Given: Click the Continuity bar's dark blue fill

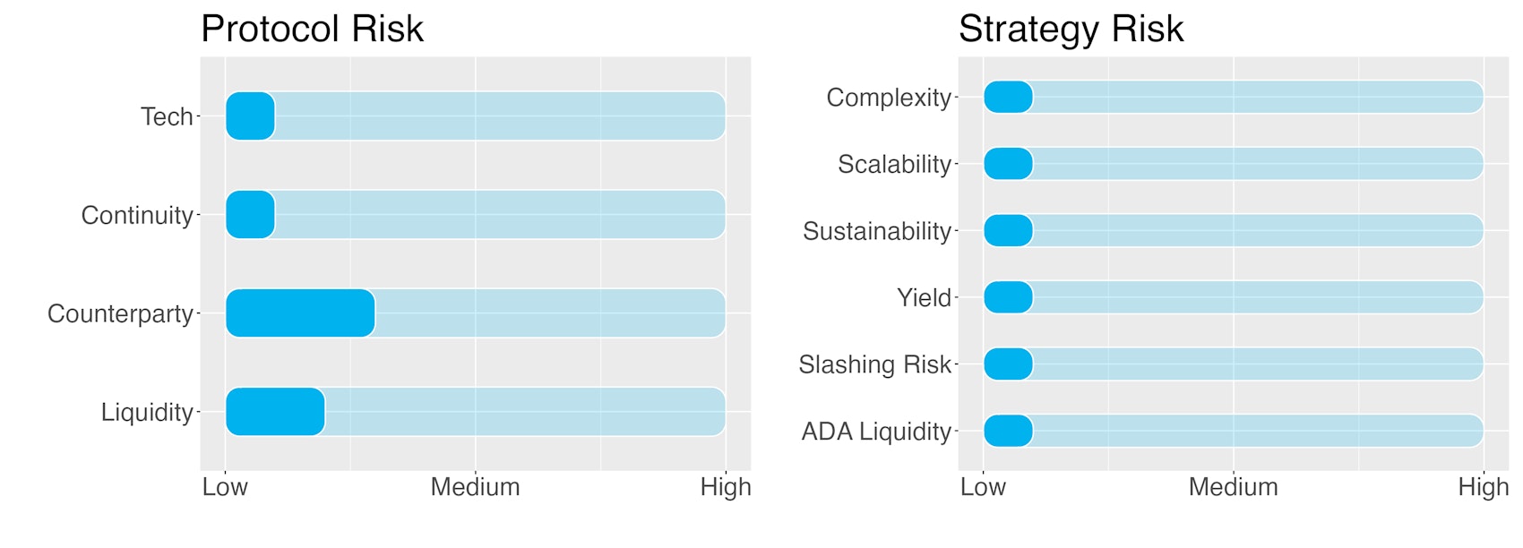Looking at the screenshot, I should pyautogui.click(x=250, y=215).
